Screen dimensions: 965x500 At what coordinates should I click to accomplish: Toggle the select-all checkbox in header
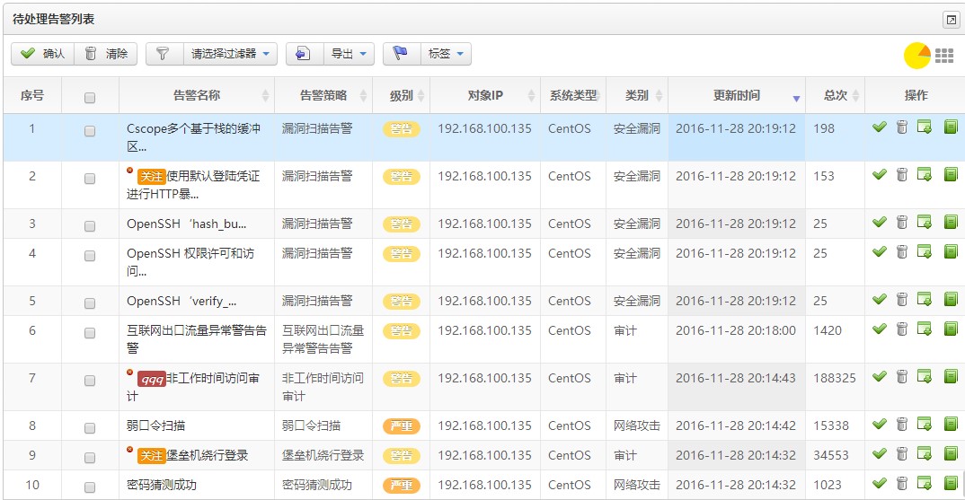click(x=89, y=97)
